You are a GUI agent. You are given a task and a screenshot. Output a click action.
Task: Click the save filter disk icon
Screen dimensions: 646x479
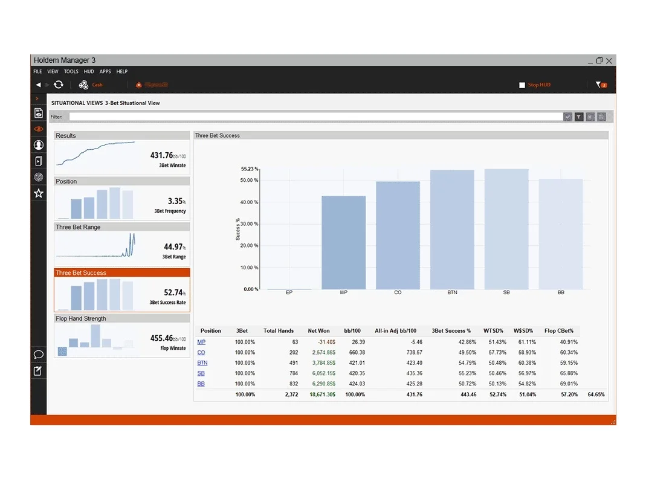pos(601,117)
